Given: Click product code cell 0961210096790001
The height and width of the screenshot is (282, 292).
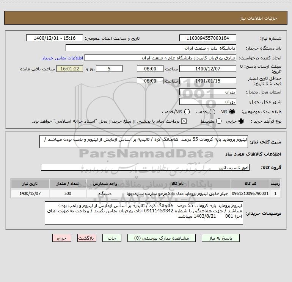Looking at the screenshot, I should pos(250,193).
